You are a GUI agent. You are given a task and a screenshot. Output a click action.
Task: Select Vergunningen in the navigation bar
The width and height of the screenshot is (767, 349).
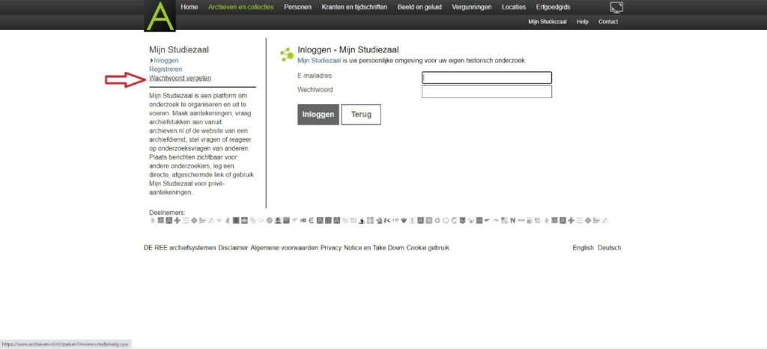[472, 7]
